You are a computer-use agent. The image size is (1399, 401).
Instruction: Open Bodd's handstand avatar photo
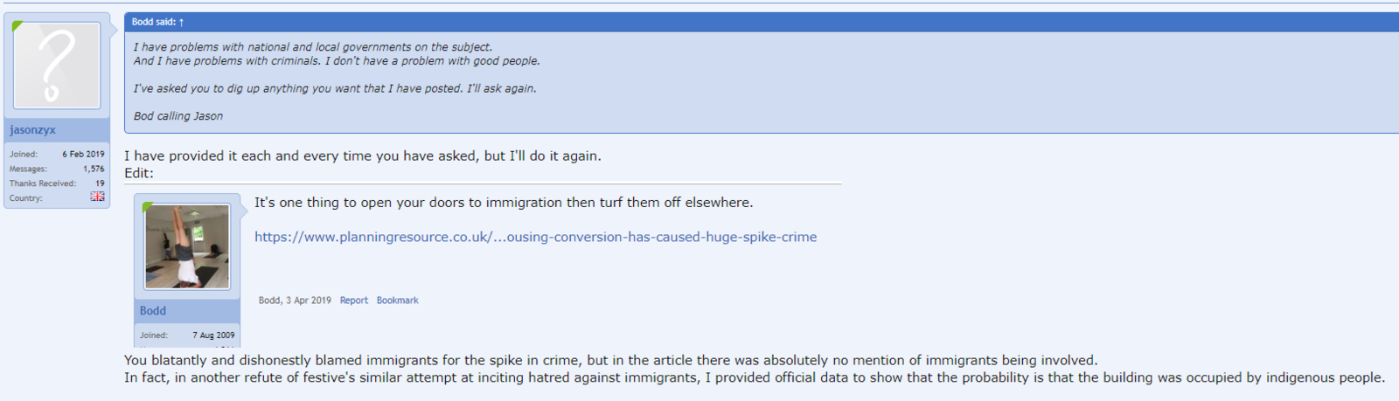pos(187,246)
